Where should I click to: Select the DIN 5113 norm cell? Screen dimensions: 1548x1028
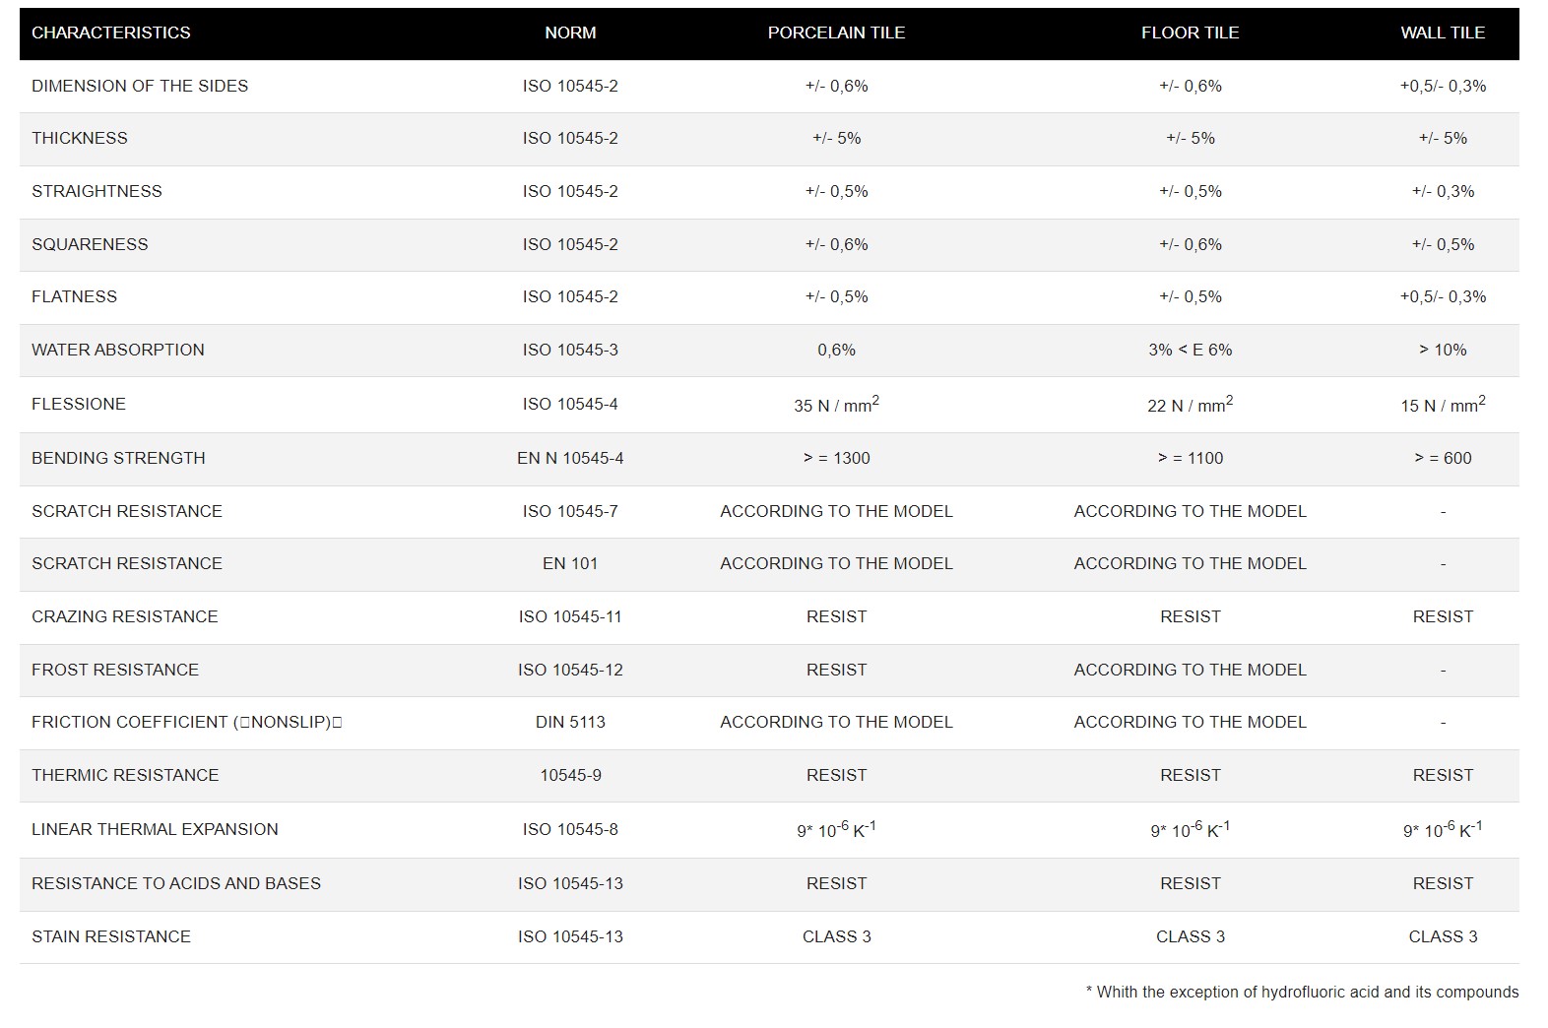pyautogui.click(x=570, y=722)
